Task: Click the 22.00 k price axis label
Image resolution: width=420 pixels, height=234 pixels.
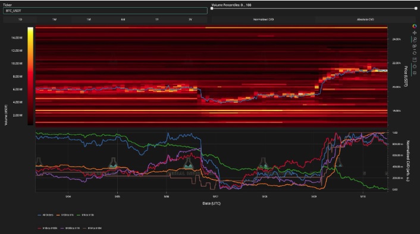Action: pyautogui.click(x=396, y=63)
